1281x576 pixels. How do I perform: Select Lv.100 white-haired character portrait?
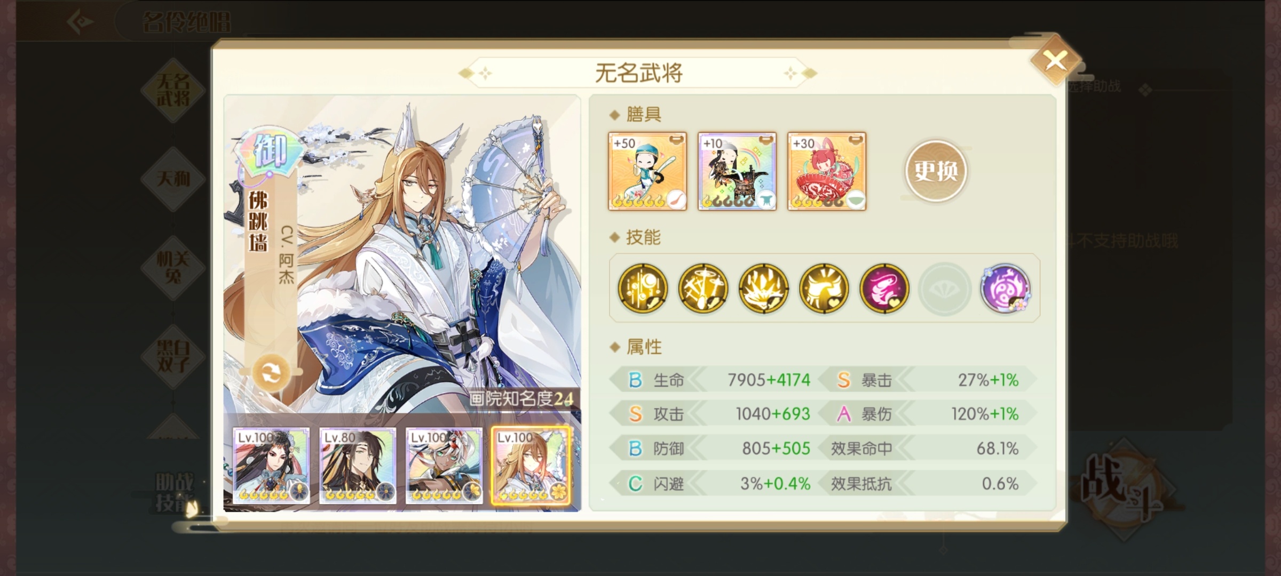point(444,466)
